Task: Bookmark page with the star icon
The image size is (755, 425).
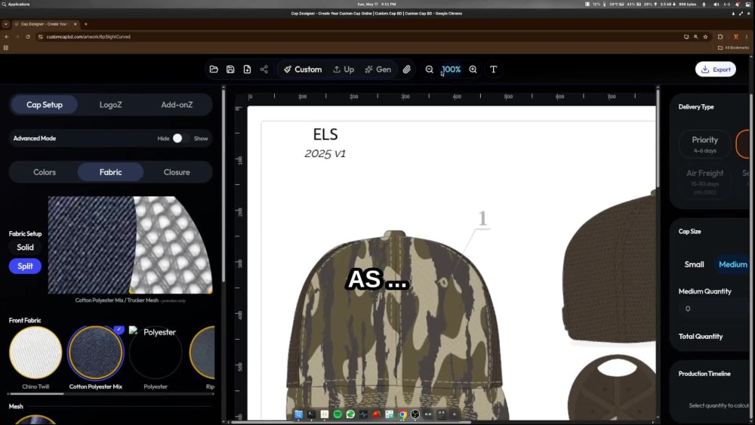Action: point(705,36)
